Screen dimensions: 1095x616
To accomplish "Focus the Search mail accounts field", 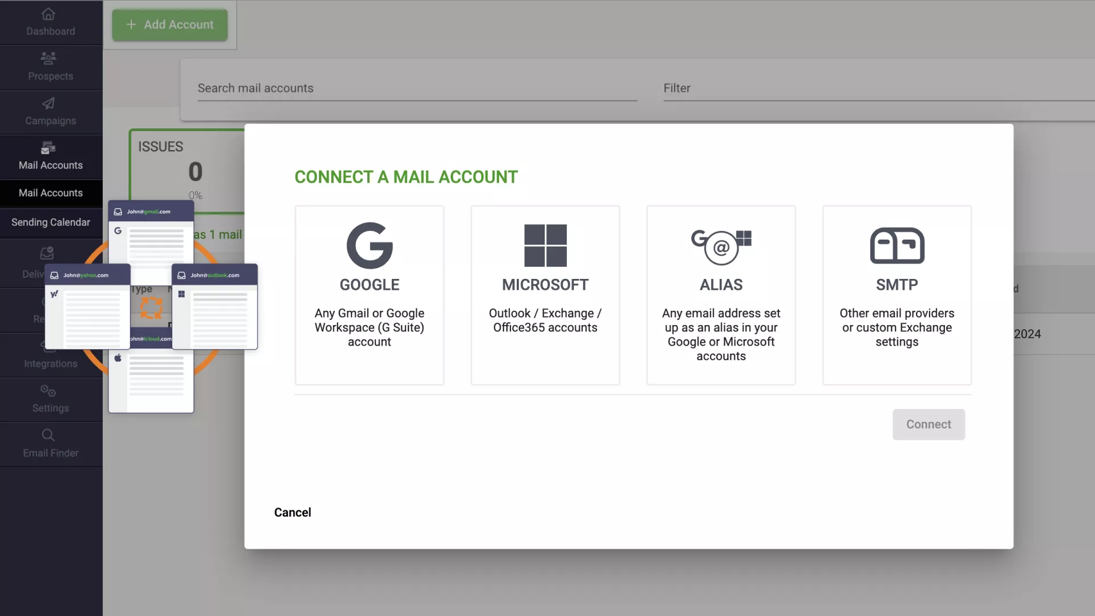I will 417,88.
